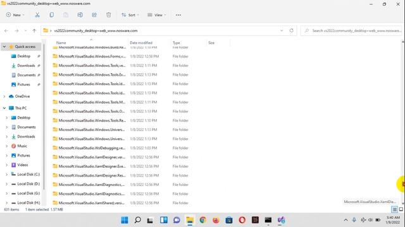The image size is (405, 227).
Task: Click the Copy icon in toolbar
Action: [52, 15]
